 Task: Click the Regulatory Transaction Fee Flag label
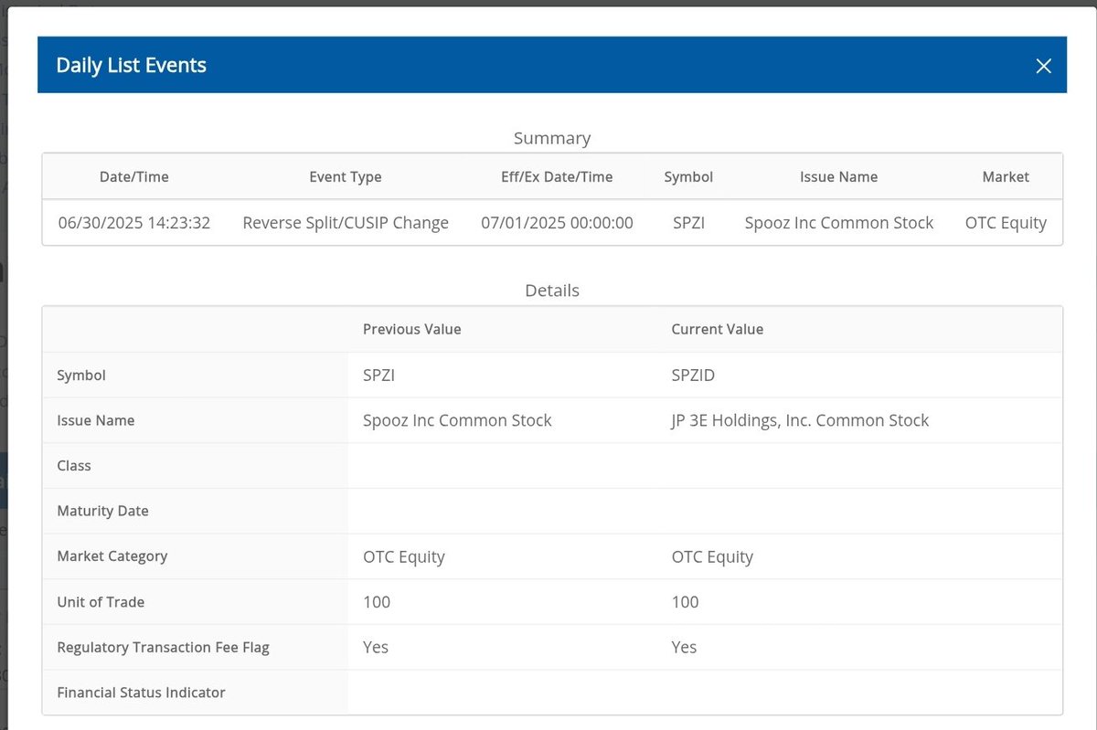point(163,647)
